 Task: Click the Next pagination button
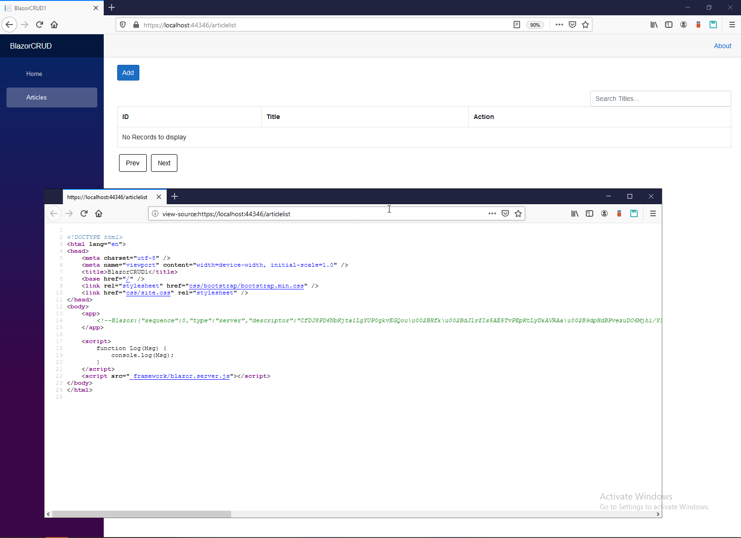click(164, 163)
